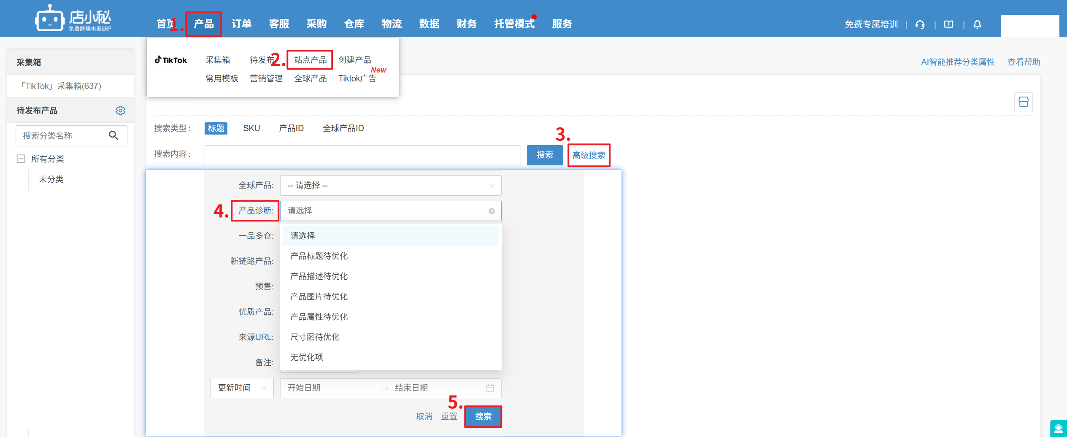Image resolution: width=1067 pixels, height=437 pixels.
Task: Click the 高级搜索 link
Action: tap(589, 155)
